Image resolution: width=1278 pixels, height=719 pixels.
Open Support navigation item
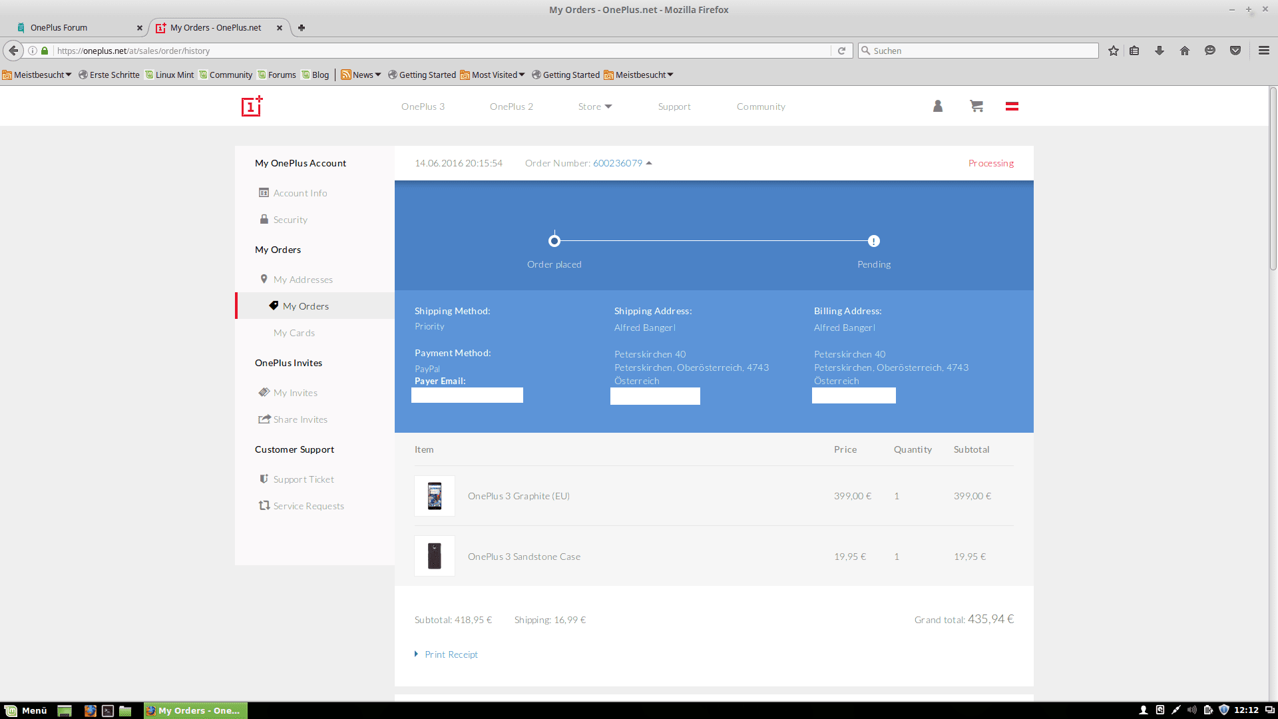pyautogui.click(x=674, y=107)
